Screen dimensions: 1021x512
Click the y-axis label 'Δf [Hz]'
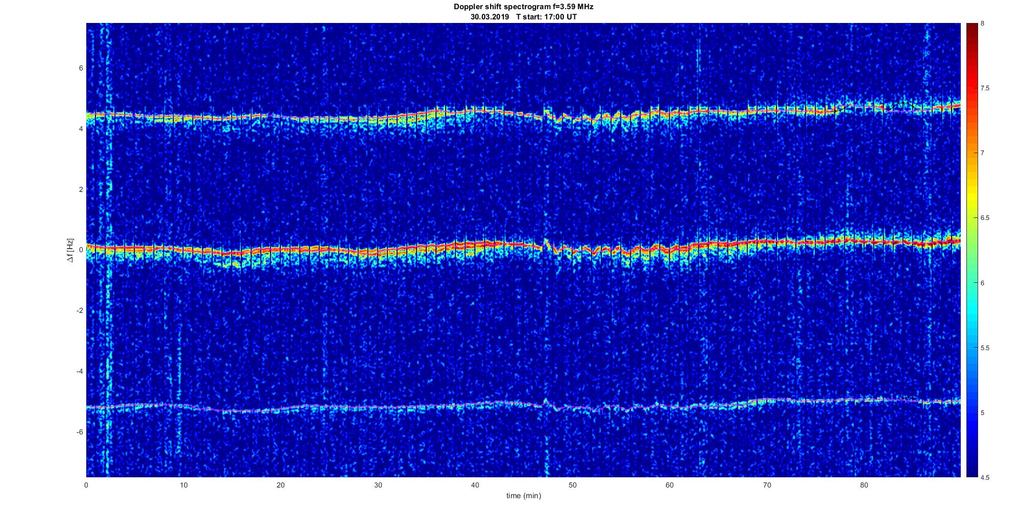[x=70, y=250]
